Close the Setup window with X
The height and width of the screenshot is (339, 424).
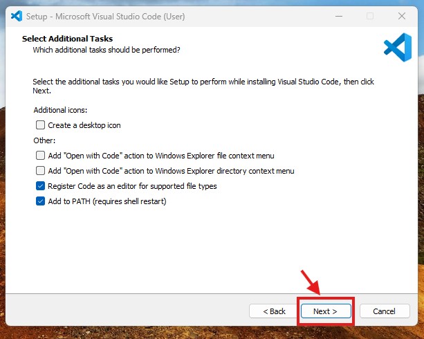pyautogui.click(x=401, y=15)
